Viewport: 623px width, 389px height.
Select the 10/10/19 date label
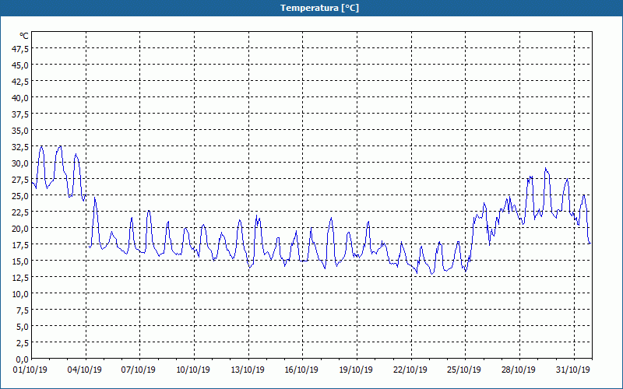pyautogui.click(x=193, y=370)
